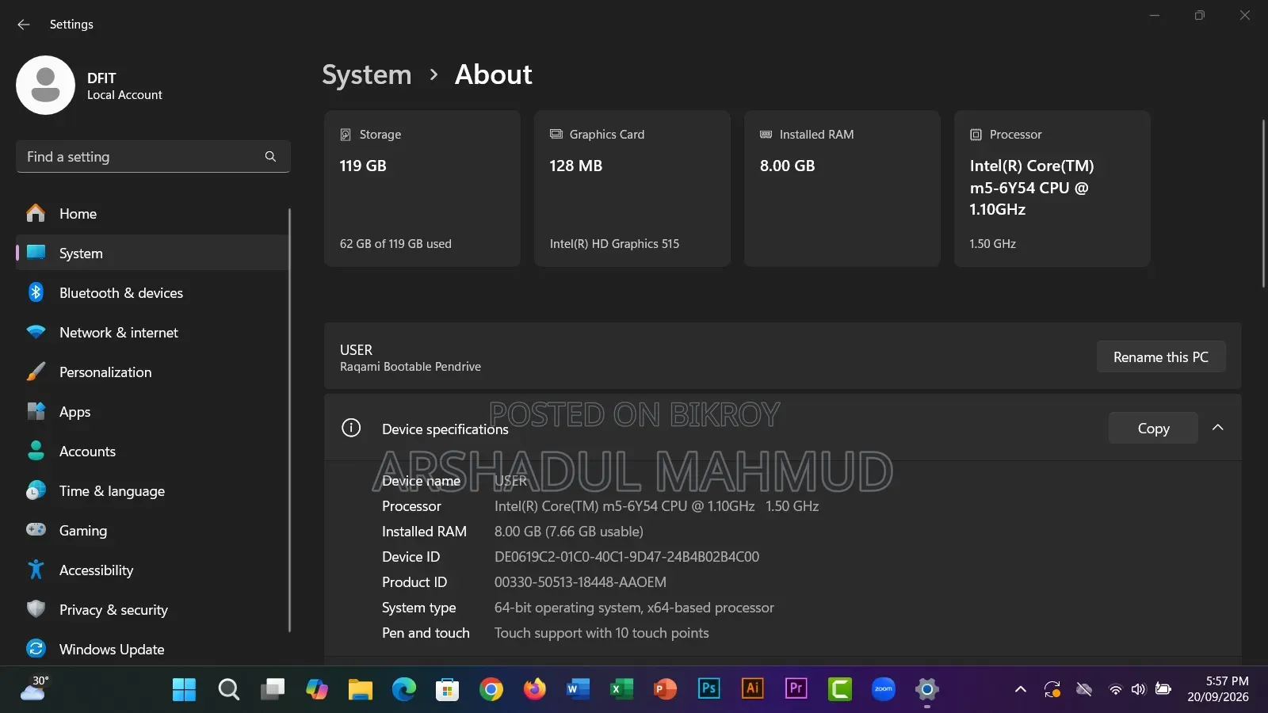Viewport: 1268px width, 713px height.
Task: Click the search magnifier in Find a setting
Action: point(270,157)
